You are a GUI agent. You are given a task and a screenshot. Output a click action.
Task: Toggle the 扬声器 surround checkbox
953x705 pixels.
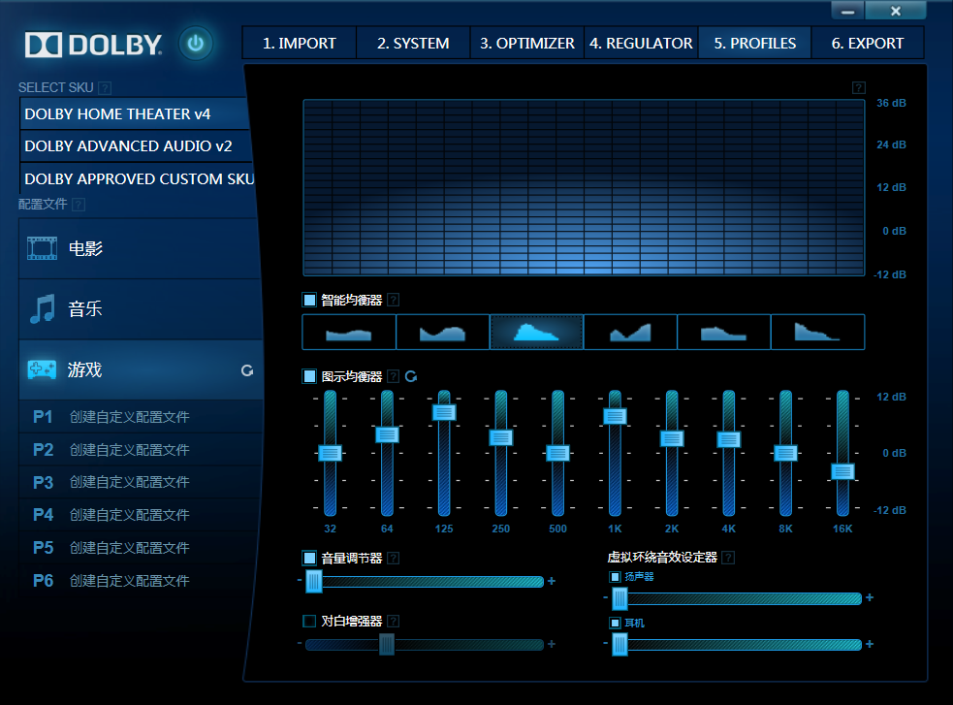(615, 577)
